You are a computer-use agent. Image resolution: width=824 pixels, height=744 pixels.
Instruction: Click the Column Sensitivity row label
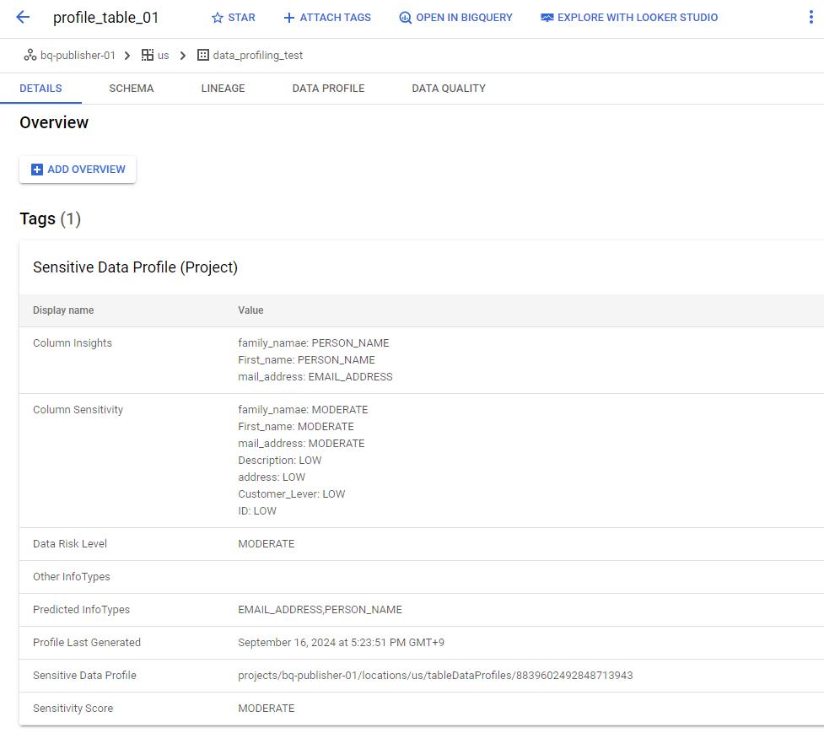coord(78,410)
